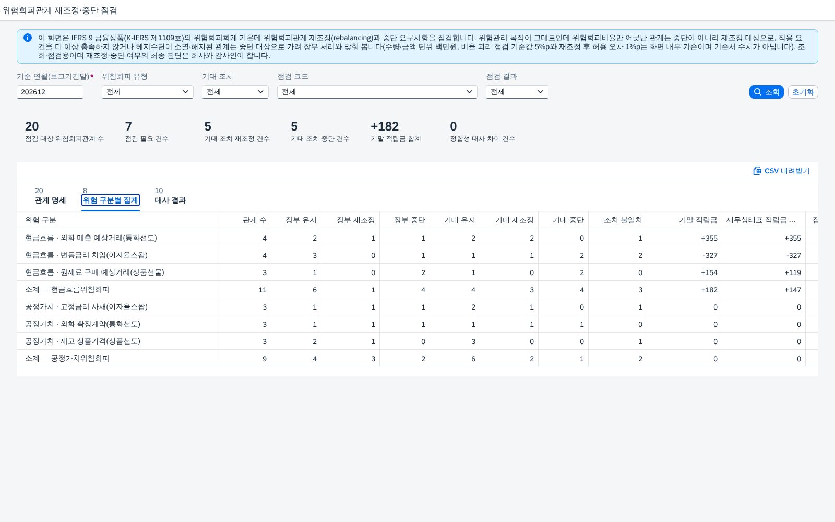Expand the 점검 코드 dropdown

click(377, 92)
